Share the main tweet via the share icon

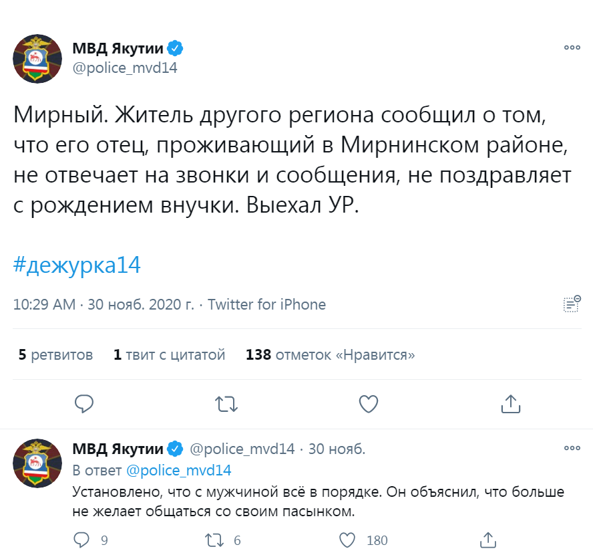pos(510,403)
